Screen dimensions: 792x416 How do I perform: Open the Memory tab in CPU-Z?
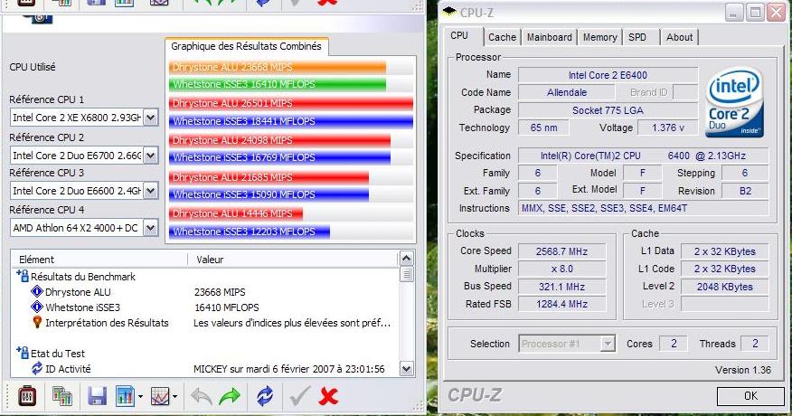(x=599, y=37)
